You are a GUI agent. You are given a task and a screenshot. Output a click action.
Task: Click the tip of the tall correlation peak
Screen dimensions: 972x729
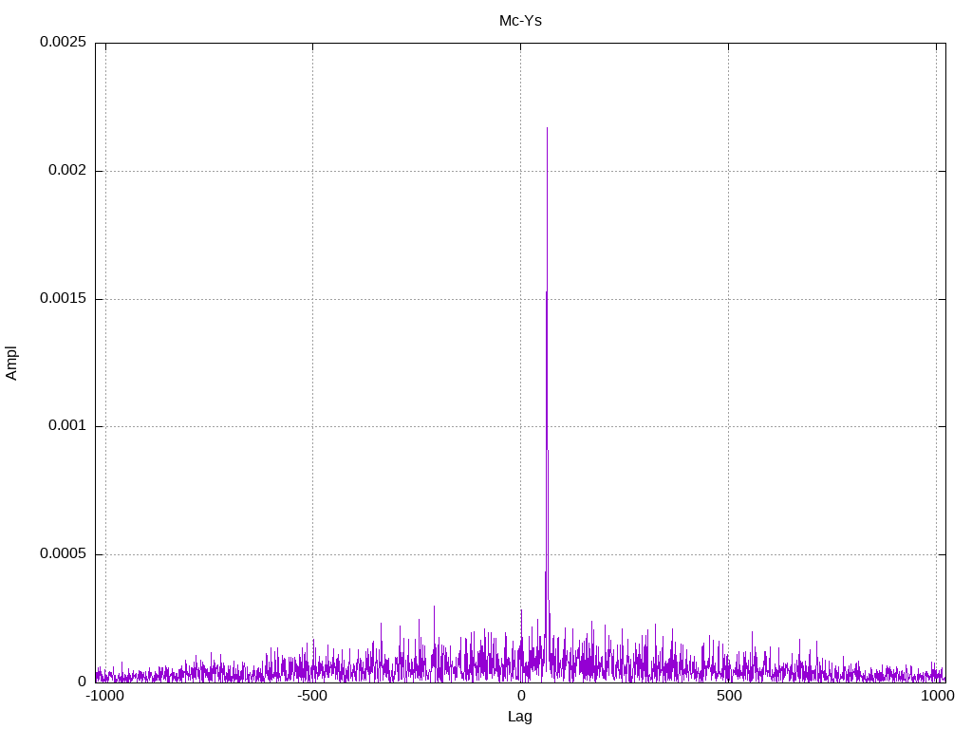tap(547, 128)
